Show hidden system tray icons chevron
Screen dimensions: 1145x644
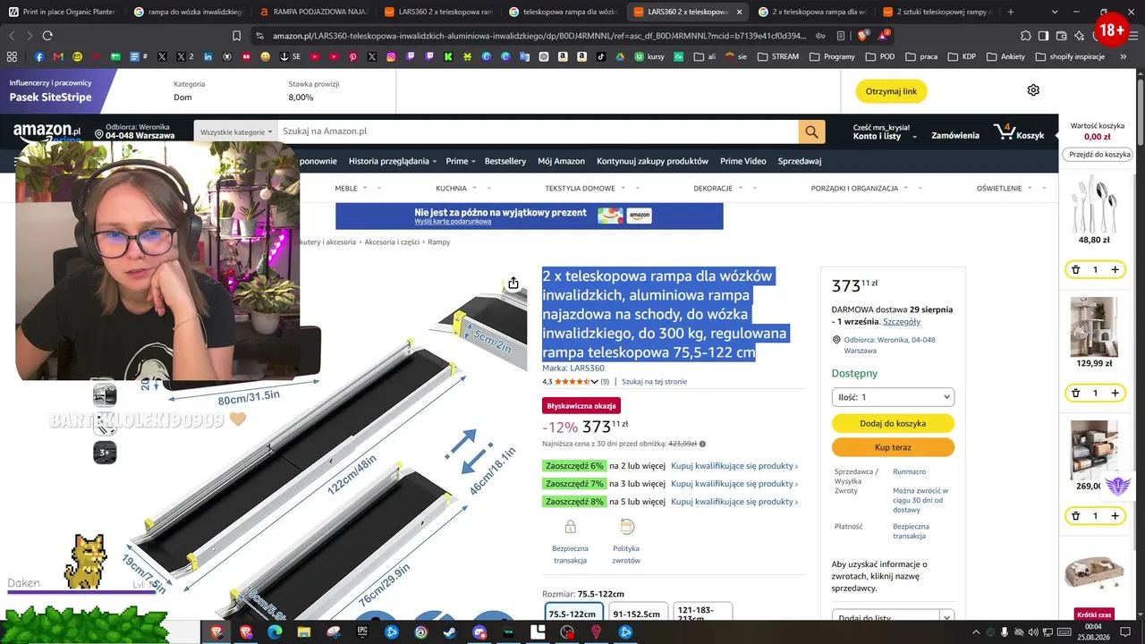976,632
